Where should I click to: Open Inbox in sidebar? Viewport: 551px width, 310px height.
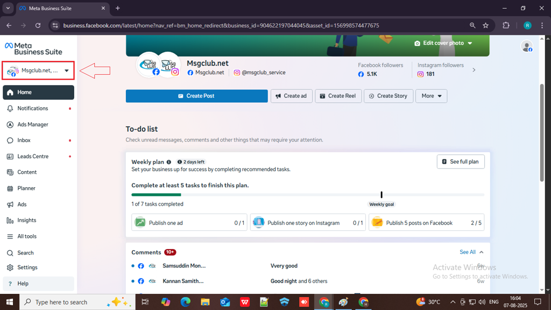click(x=38, y=140)
